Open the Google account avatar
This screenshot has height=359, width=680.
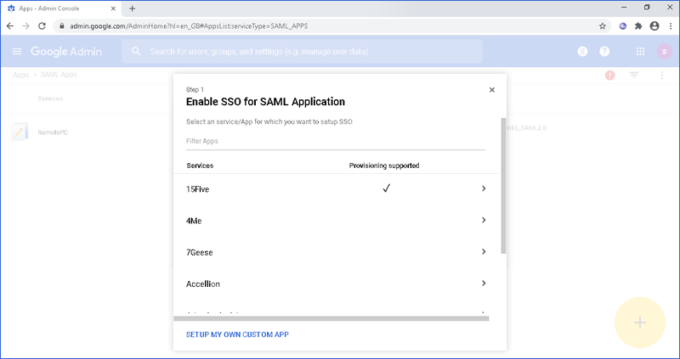click(663, 52)
